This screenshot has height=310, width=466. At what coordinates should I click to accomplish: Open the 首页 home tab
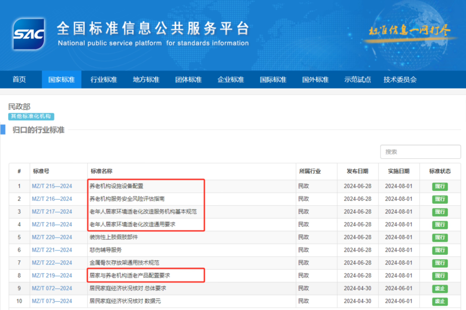coord(19,80)
